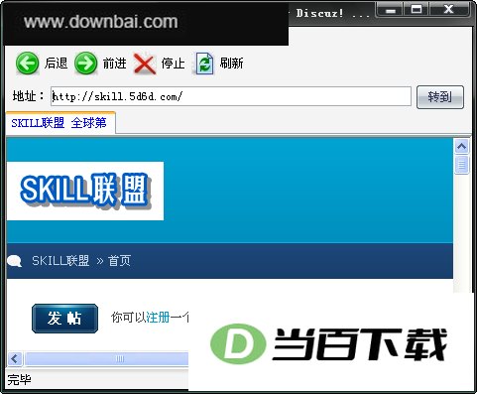Click the 首页 breadcrumb text
Image resolution: width=477 pixels, height=394 pixels.
click(x=119, y=261)
